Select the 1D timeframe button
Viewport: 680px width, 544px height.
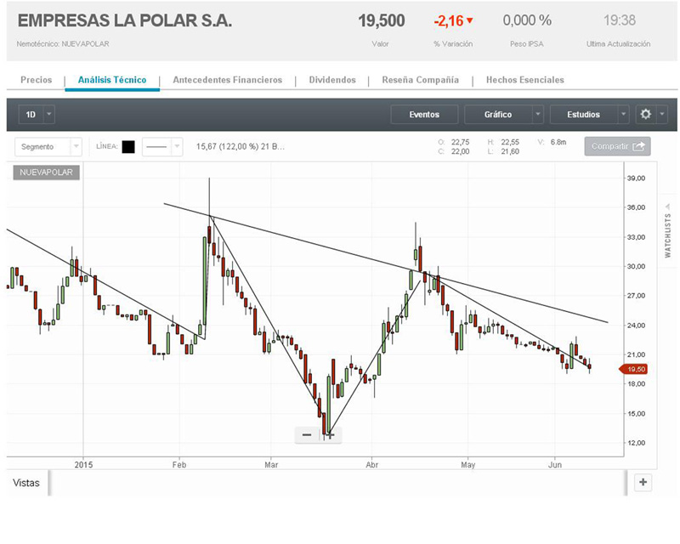(31, 114)
